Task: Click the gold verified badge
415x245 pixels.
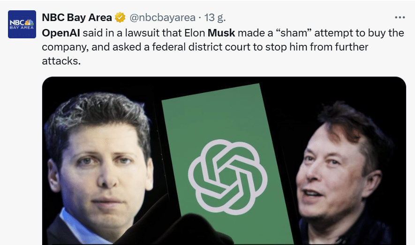Action: tap(120, 18)
